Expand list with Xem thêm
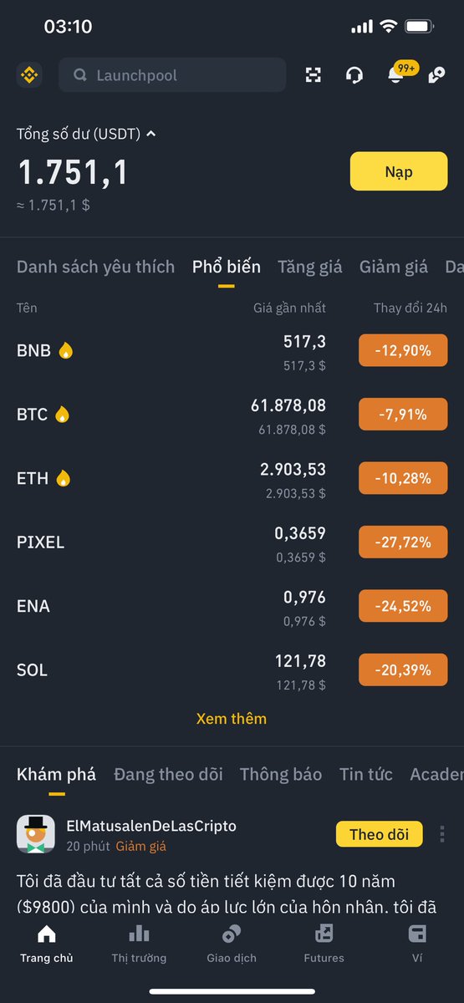Screen dimensions: 464x1003 tap(232, 719)
